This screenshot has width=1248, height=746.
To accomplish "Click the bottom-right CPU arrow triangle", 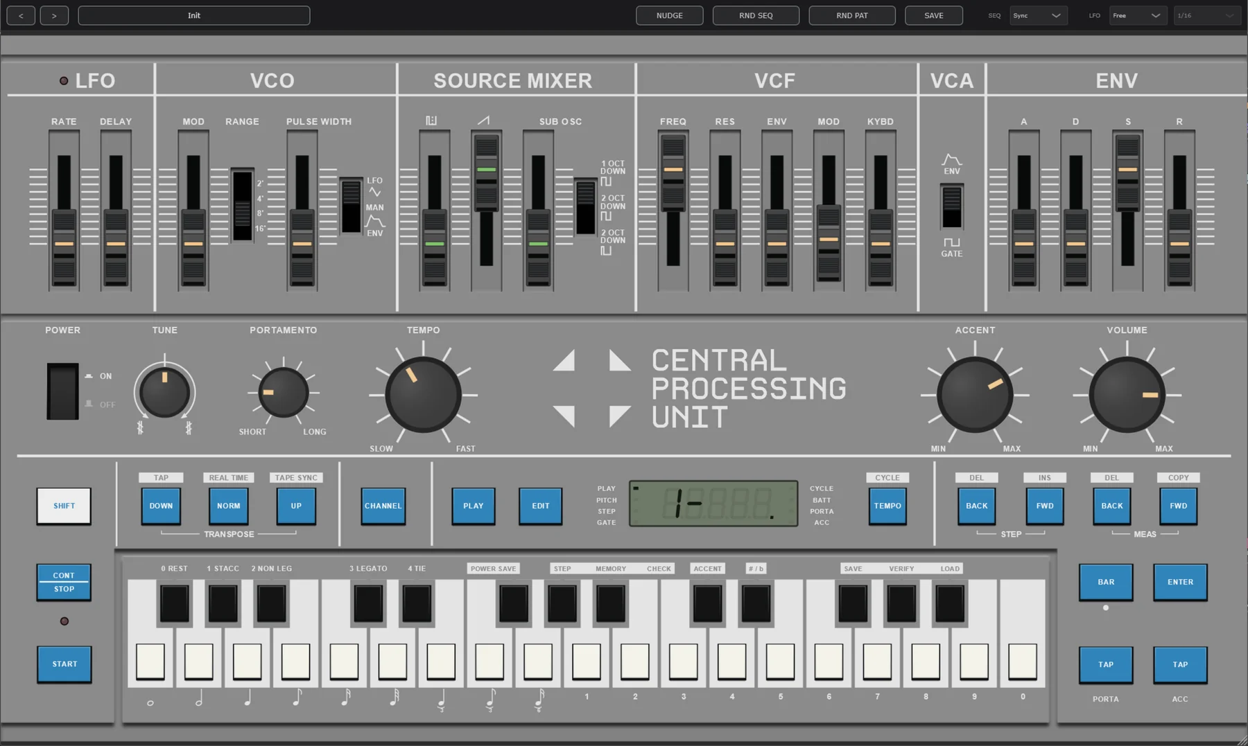I will click(x=619, y=416).
